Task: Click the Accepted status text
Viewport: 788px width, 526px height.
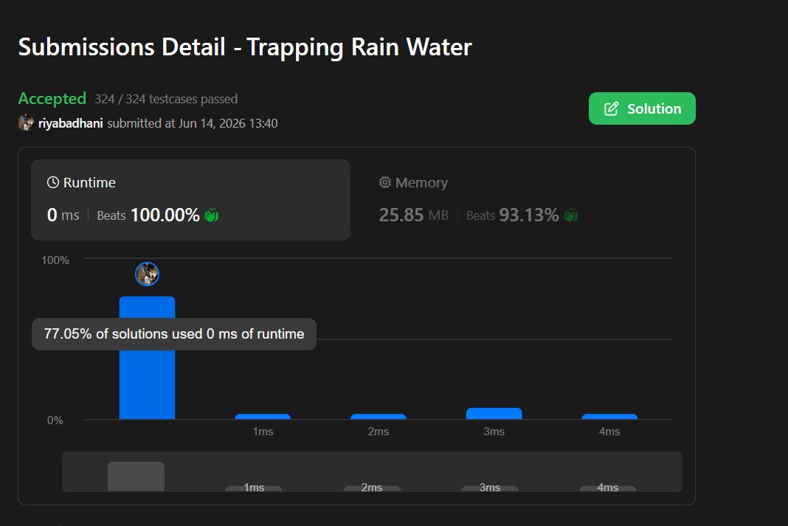Action: click(x=52, y=98)
